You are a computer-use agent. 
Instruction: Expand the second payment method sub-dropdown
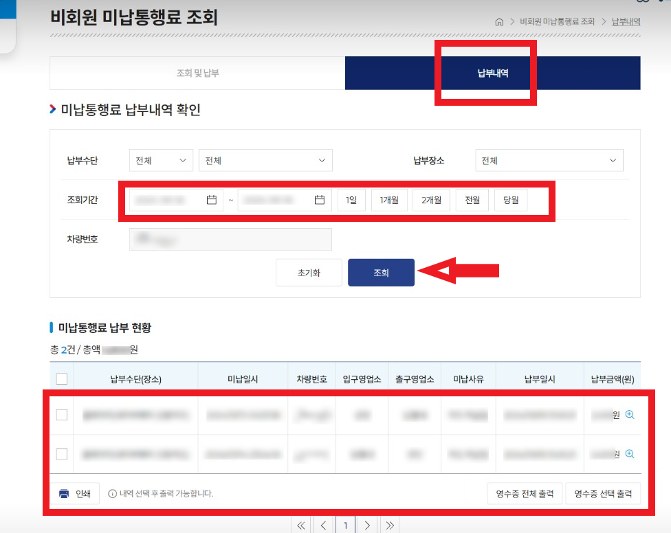(x=265, y=160)
